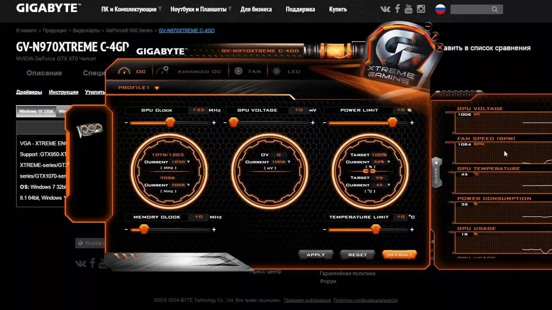Viewport: 552px width, 310px height.
Task: Increase GPU Voltage with plus sign
Action: pyautogui.click(x=313, y=123)
